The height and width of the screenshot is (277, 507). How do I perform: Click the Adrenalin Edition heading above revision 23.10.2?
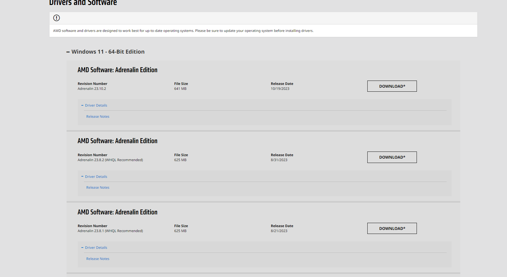pos(117,70)
